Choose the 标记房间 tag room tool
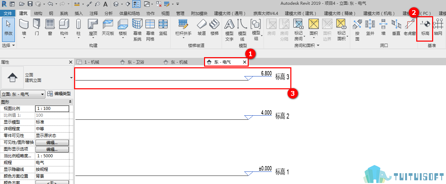 [298, 30]
